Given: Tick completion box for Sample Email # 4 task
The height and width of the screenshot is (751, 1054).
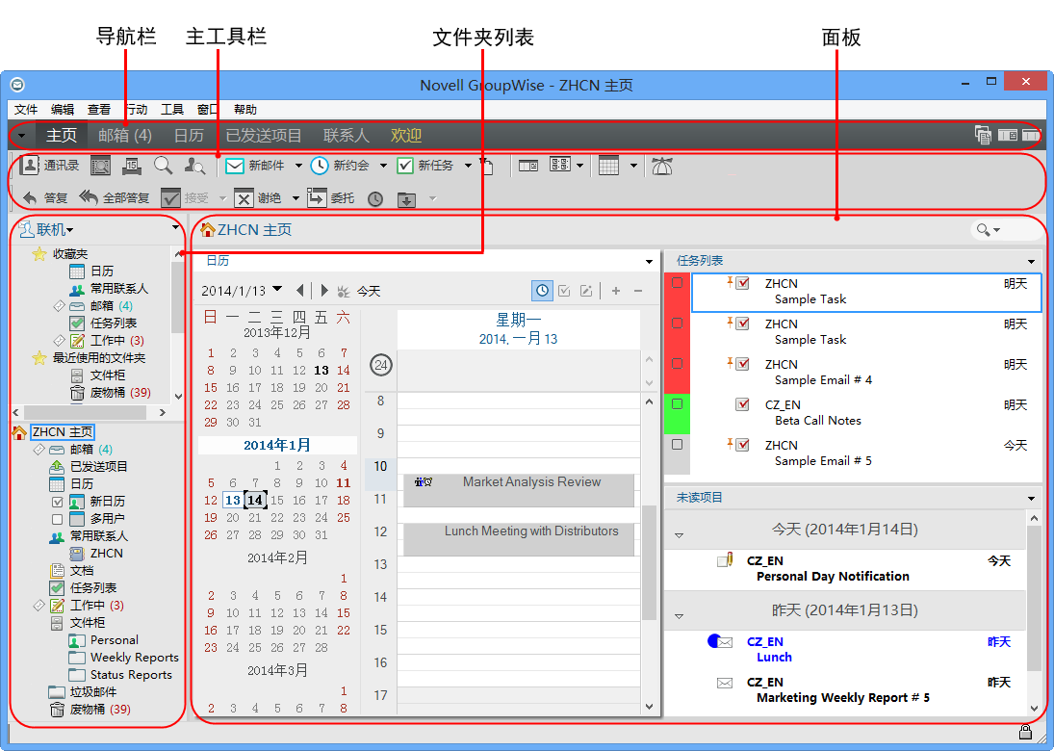Looking at the screenshot, I should 677,364.
